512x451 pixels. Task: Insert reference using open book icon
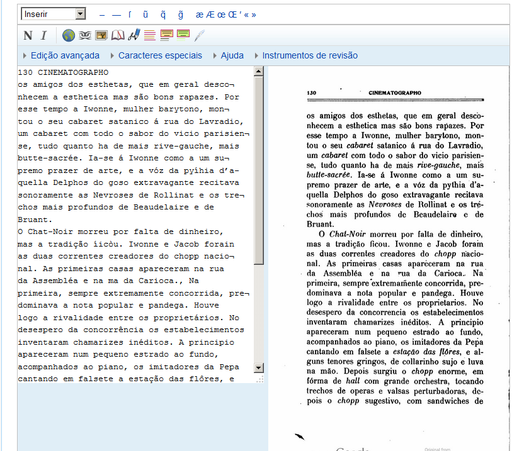tap(118, 35)
